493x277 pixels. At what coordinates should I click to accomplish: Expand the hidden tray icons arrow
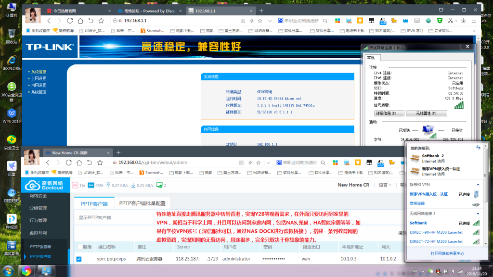point(423,271)
